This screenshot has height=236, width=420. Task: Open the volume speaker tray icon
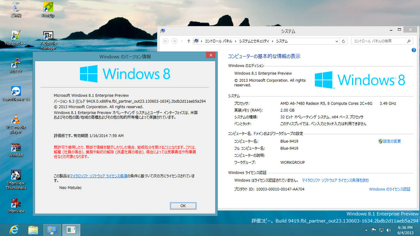(389, 230)
